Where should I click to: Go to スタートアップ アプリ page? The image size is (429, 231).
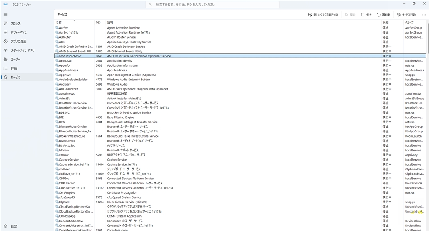26,51
